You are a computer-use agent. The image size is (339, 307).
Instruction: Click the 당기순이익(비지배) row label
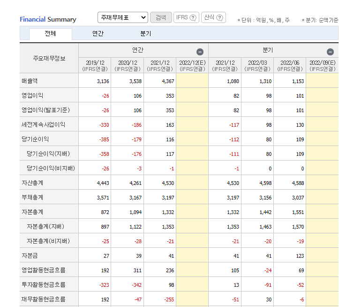pos(51,168)
